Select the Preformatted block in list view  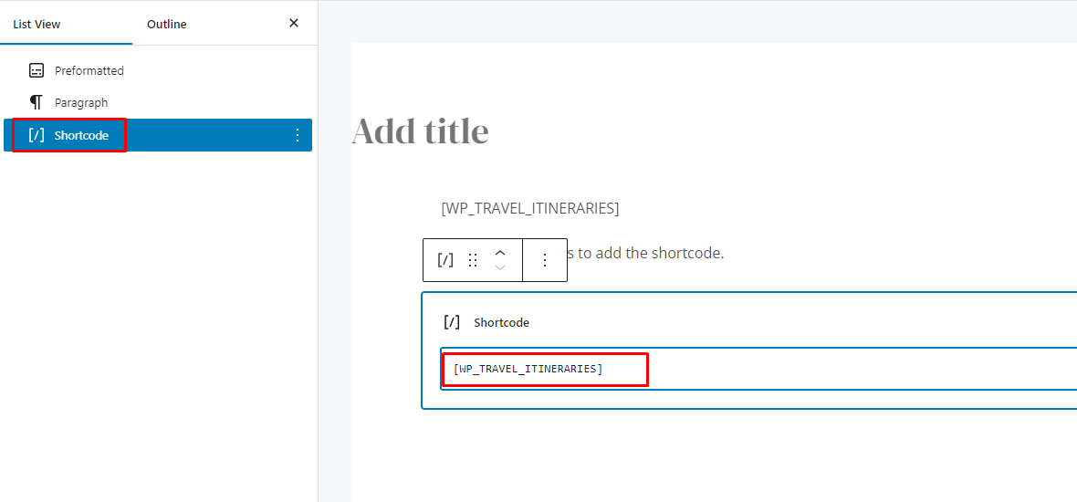point(157,70)
